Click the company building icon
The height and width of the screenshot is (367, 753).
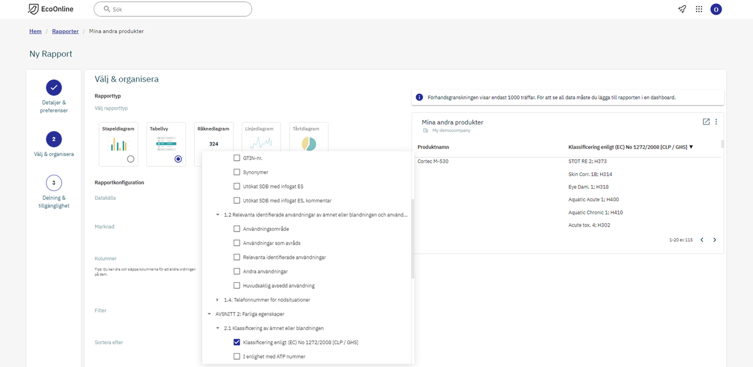point(425,131)
